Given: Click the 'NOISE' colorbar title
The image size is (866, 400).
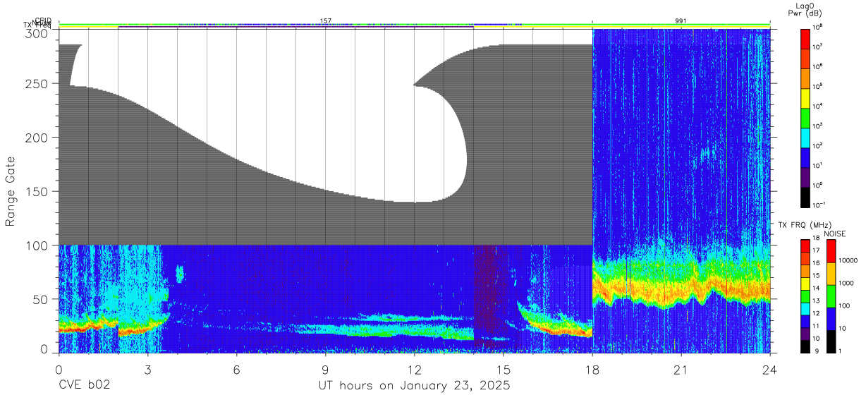Looking at the screenshot, I should [834, 233].
